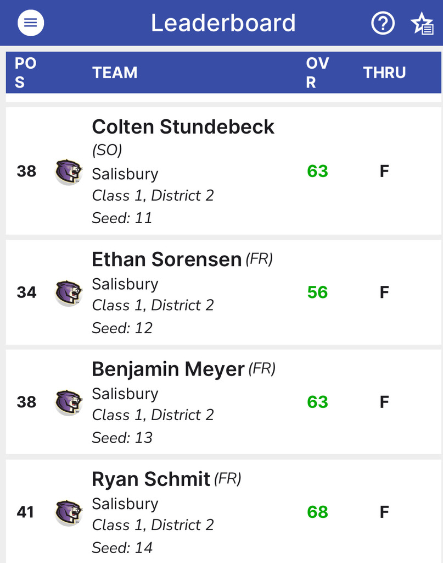Open Ryan Schmit's player name
Image resolution: width=443 pixels, height=563 pixels.
tap(151, 479)
